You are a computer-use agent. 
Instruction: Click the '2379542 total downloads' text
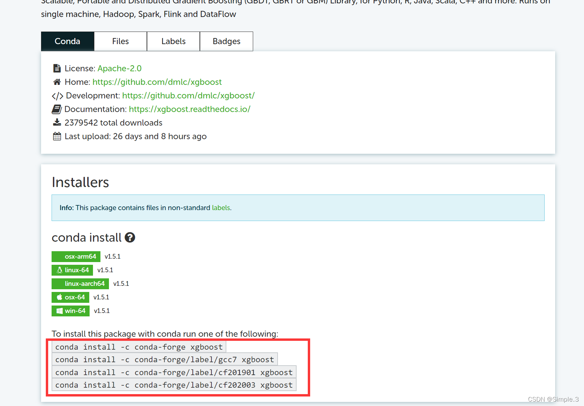tap(113, 123)
